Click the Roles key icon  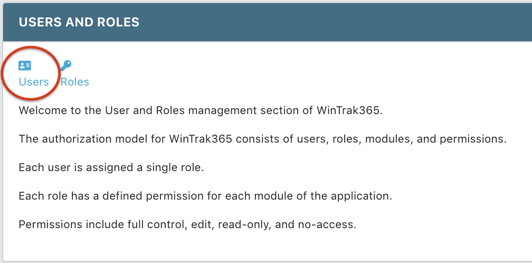[x=66, y=65]
